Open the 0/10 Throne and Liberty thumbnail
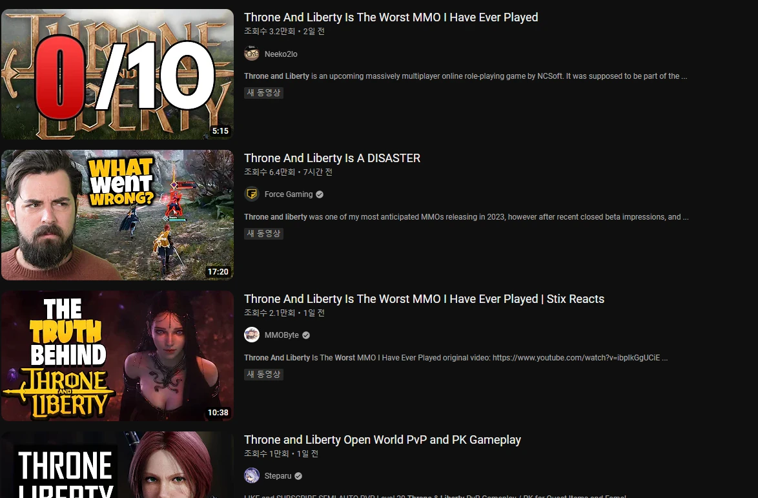The width and height of the screenshot is (758, 498). pos(118,74)
